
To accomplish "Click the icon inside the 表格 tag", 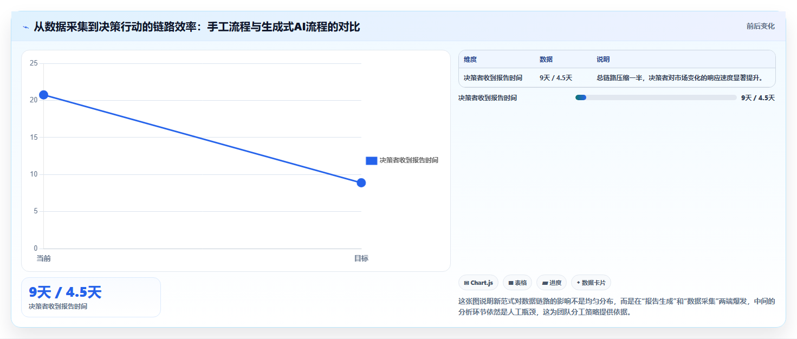I will tap(510, 283).
